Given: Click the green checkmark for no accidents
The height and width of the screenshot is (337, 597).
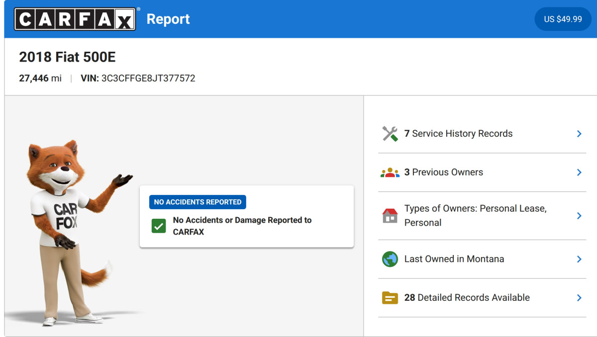Looking at the screenshot, I should coord(159,226).
